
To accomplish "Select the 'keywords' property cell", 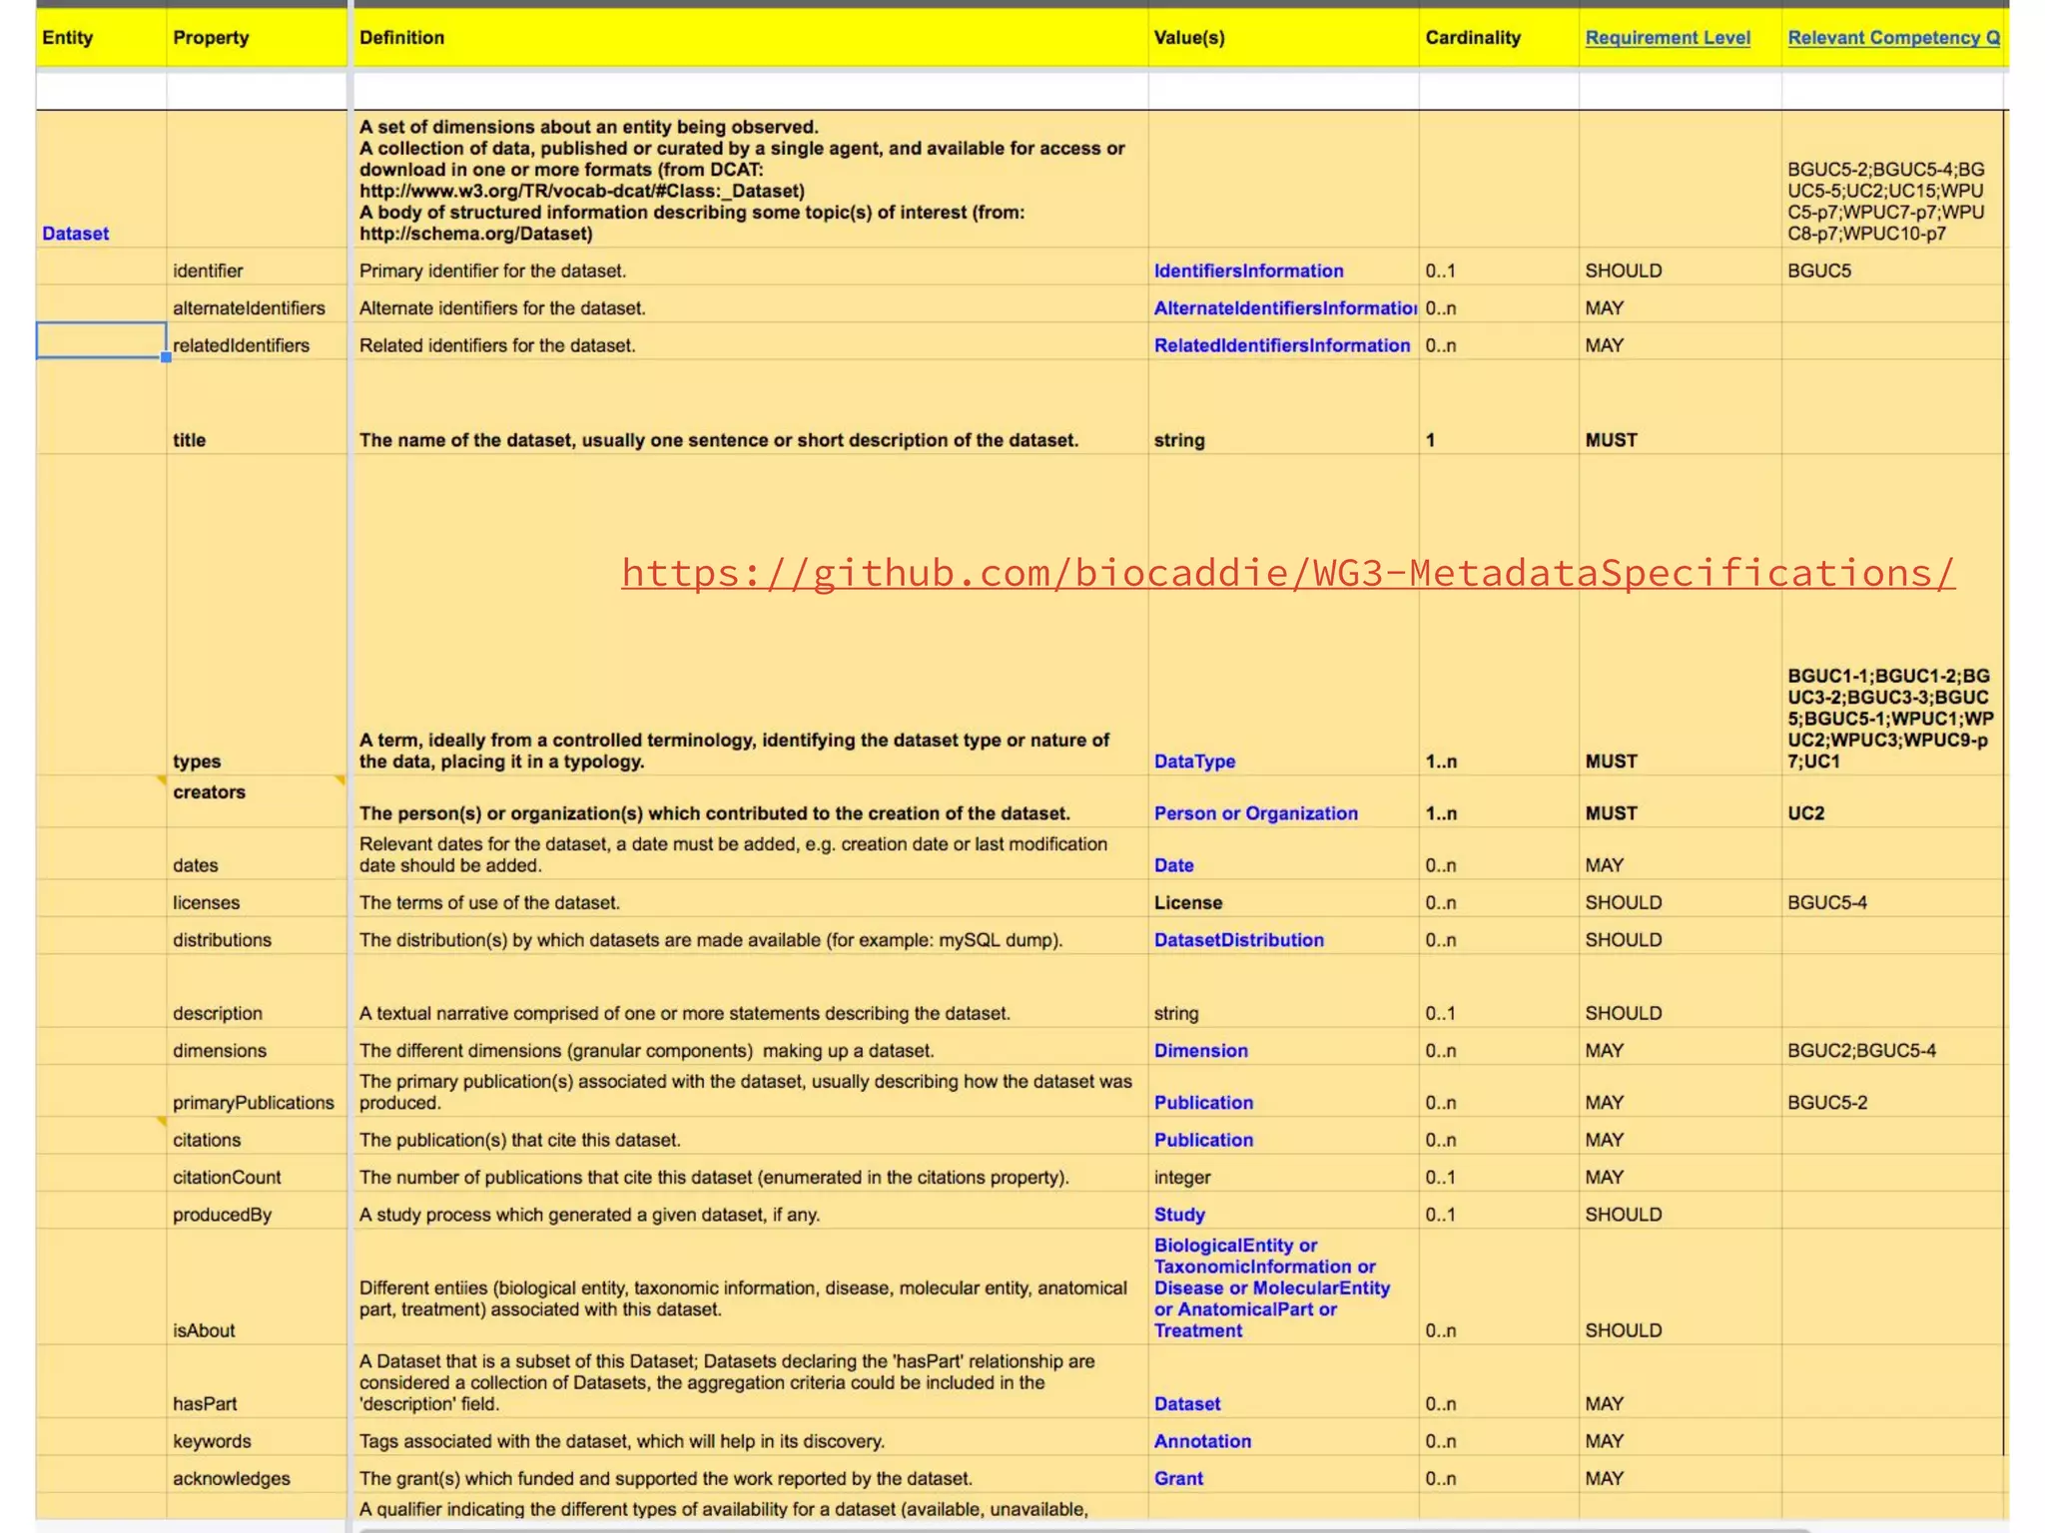I will (x=257, y=1438).
